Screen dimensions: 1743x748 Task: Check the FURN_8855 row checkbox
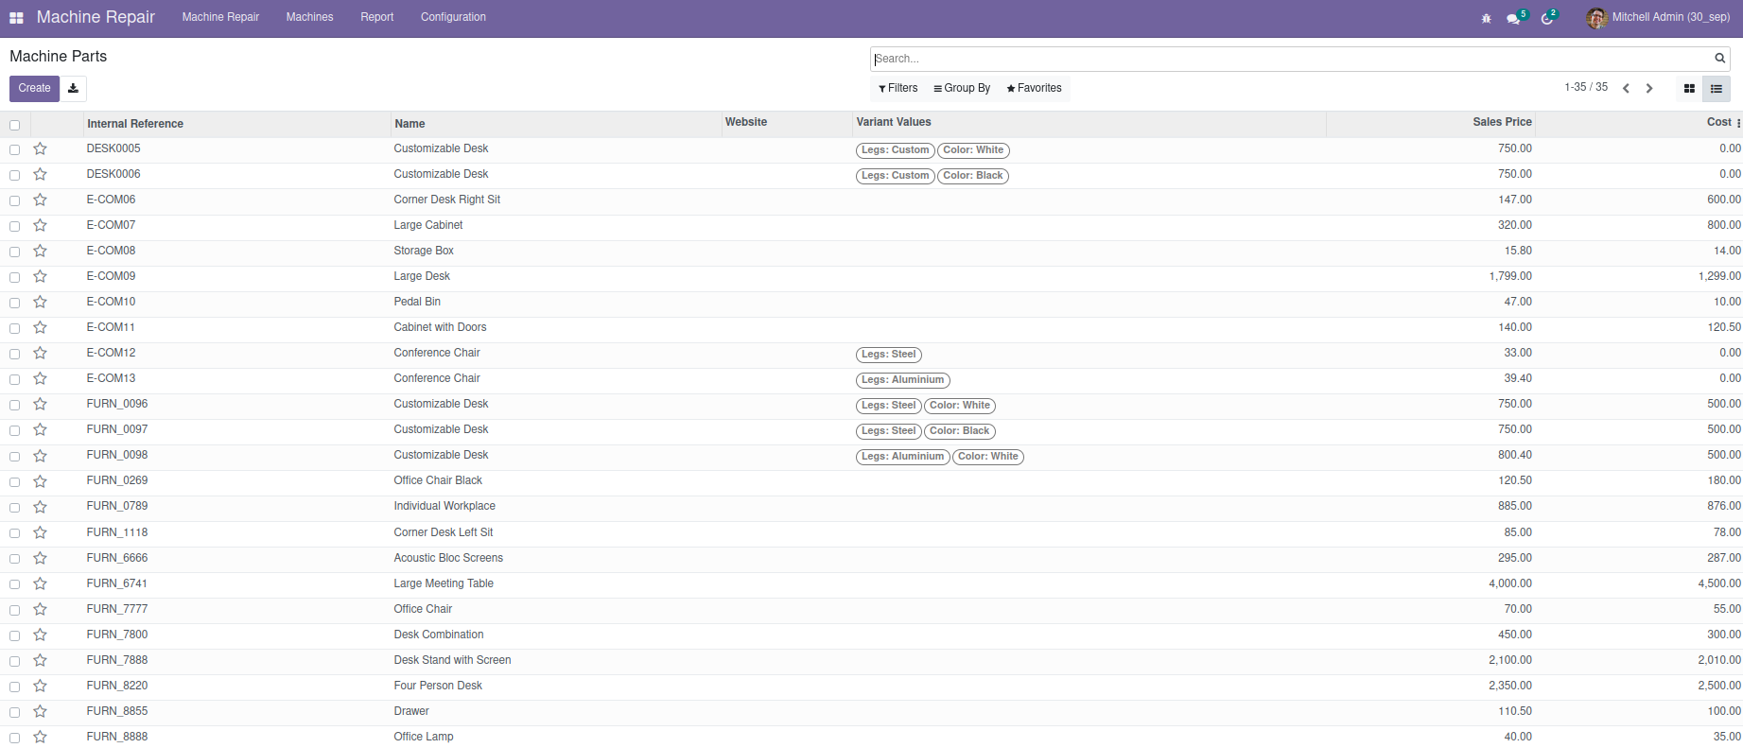click(x=14, y=712)
